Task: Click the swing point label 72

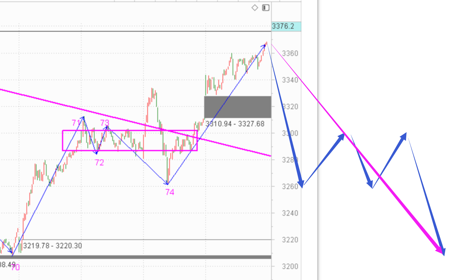Action: tap(99, 163)
